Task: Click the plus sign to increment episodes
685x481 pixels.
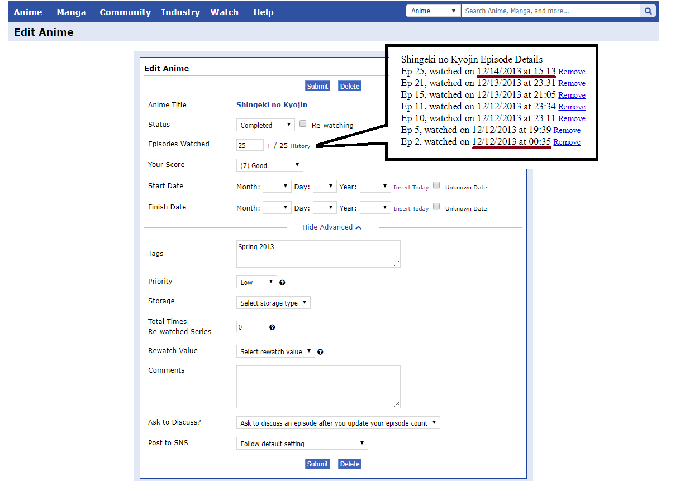Action: [x=269, y=146]
